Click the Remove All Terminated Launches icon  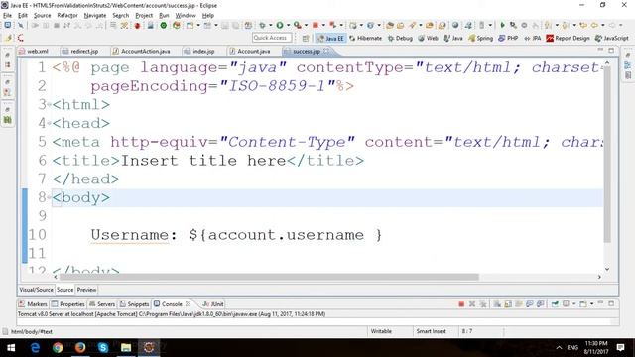[x=483, y=304]
